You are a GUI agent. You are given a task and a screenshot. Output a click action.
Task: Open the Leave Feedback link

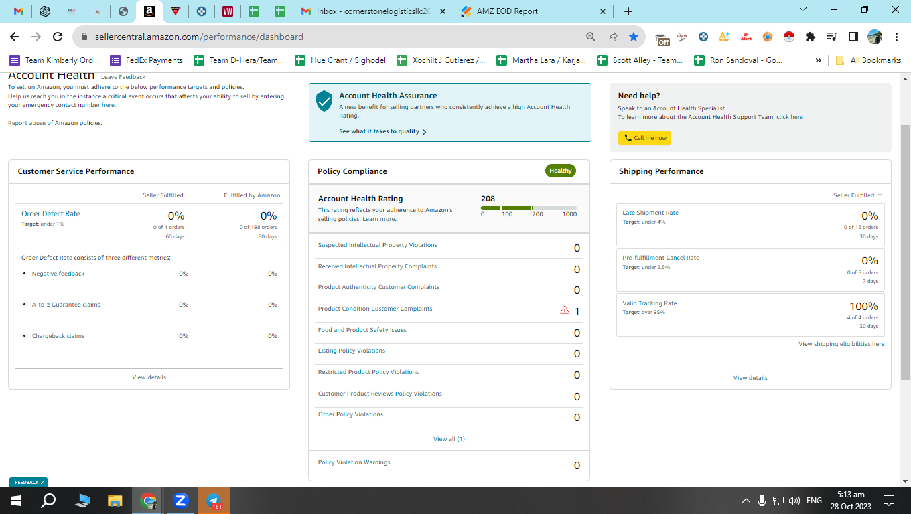pyautogui.click(x=123, y=77)
